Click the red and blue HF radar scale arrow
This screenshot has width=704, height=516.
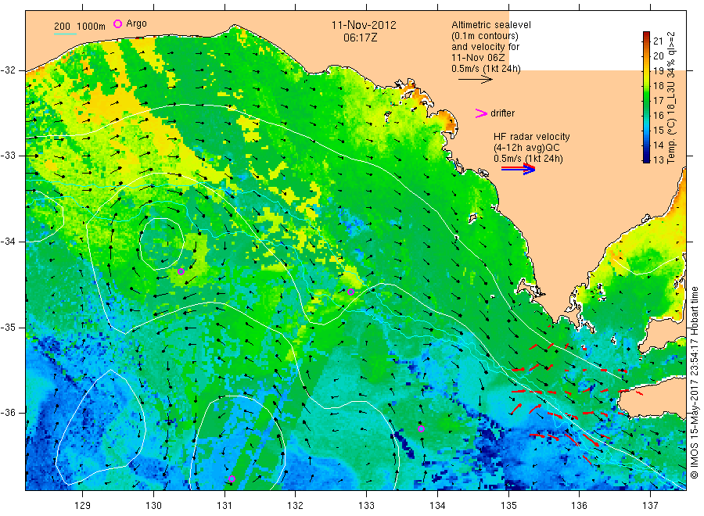[519, 169]
